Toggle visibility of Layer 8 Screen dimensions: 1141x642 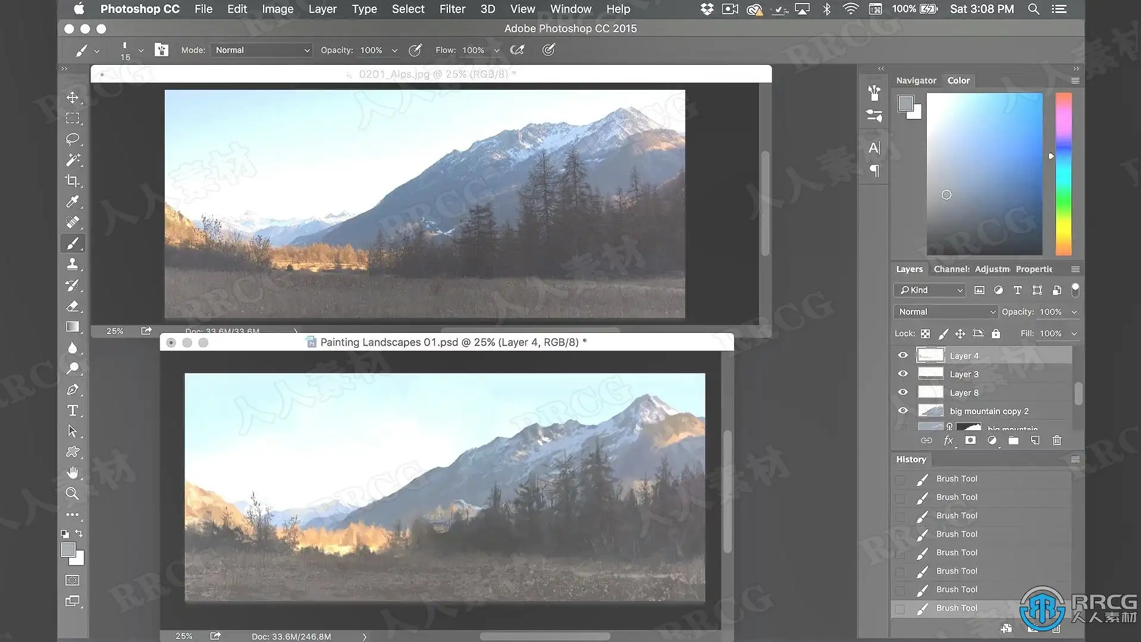[x=902, y=392]
